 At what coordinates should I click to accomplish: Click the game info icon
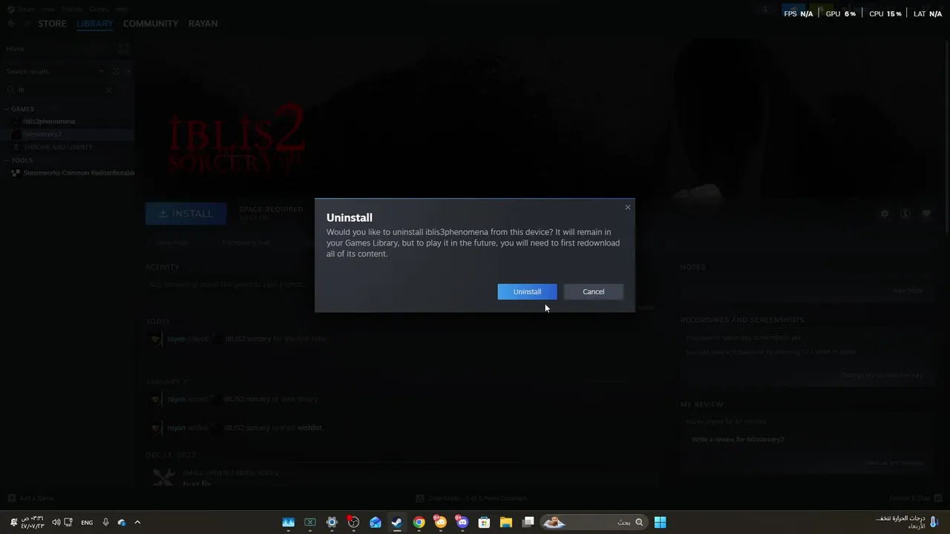click(x=905, y=214)
